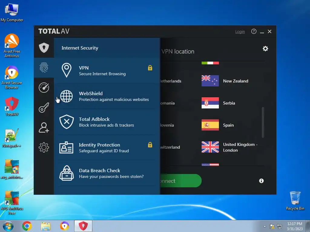310x232 pixels.
Task: Open WebShield menu item
Action: coord(107,96)
